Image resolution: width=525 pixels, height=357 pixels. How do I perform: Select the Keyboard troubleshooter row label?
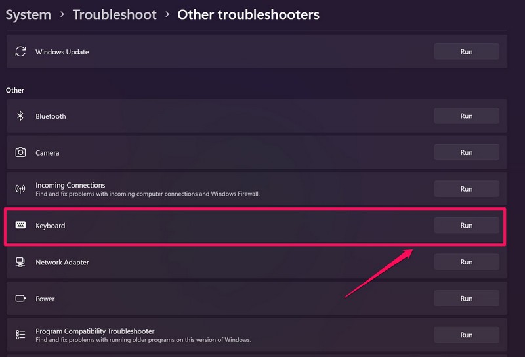[51, 226]
